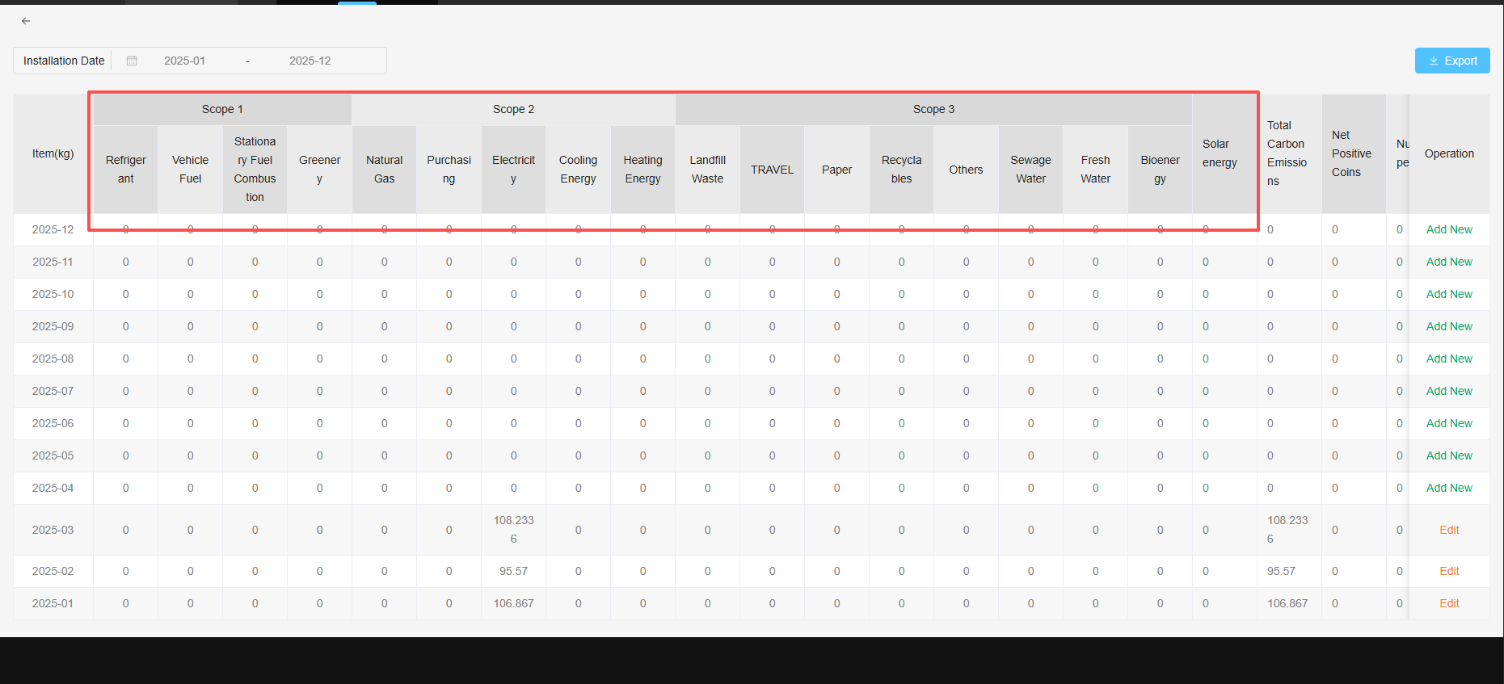
Task: Click Edit for the 2025-03 row
Action: point(1448,530)
